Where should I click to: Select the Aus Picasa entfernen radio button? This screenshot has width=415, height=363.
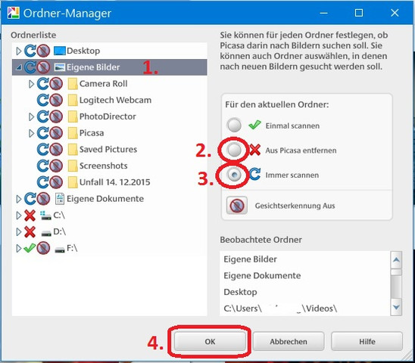pyautogui.click(x=234, y=150)
